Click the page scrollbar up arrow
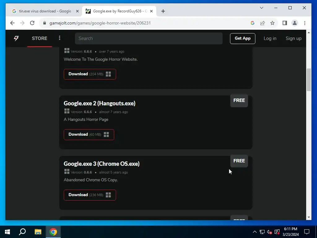Image resolution: width=317 pixels, height=238 pixels. [309, 33]
